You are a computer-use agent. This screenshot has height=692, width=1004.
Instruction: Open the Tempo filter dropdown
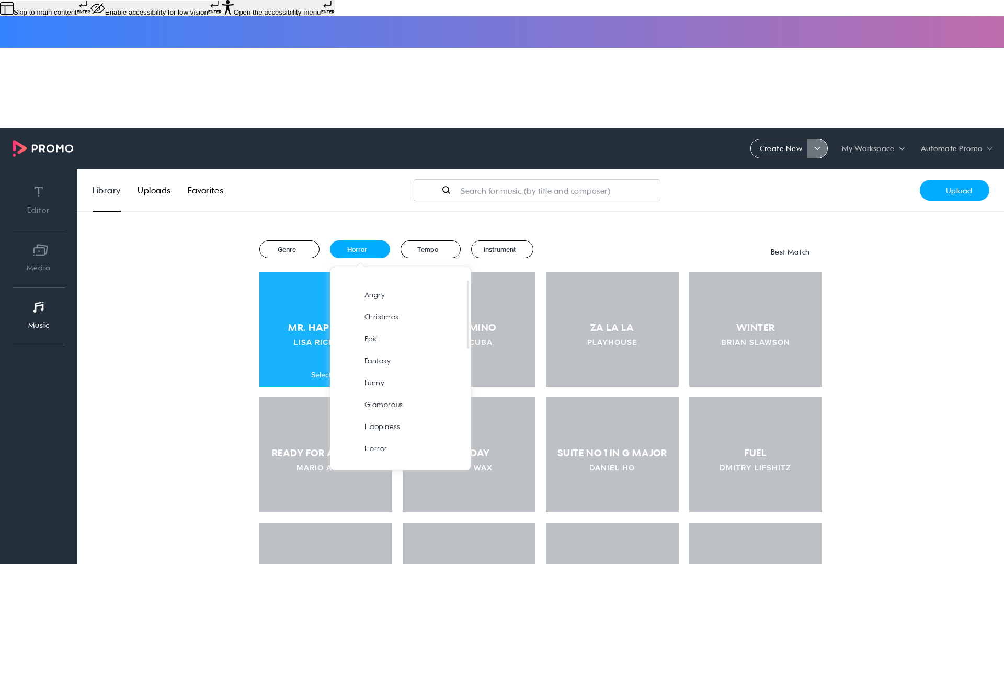pos(430,249)
